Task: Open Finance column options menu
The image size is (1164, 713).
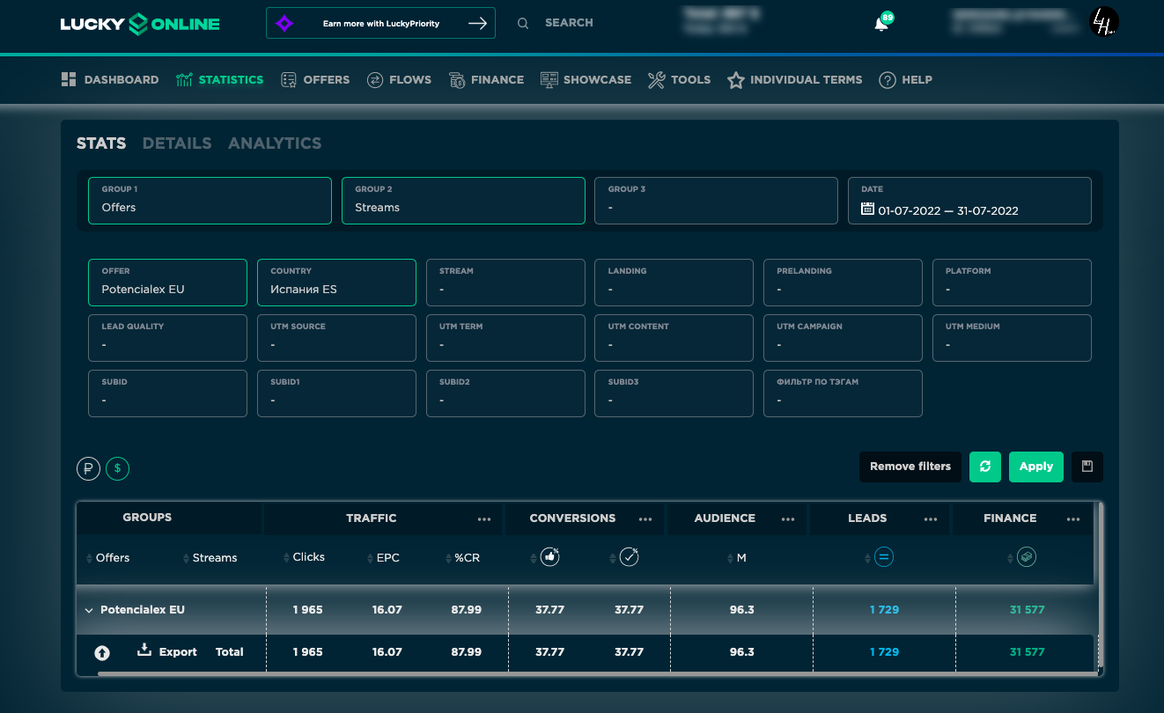Action: point(1073,519)
